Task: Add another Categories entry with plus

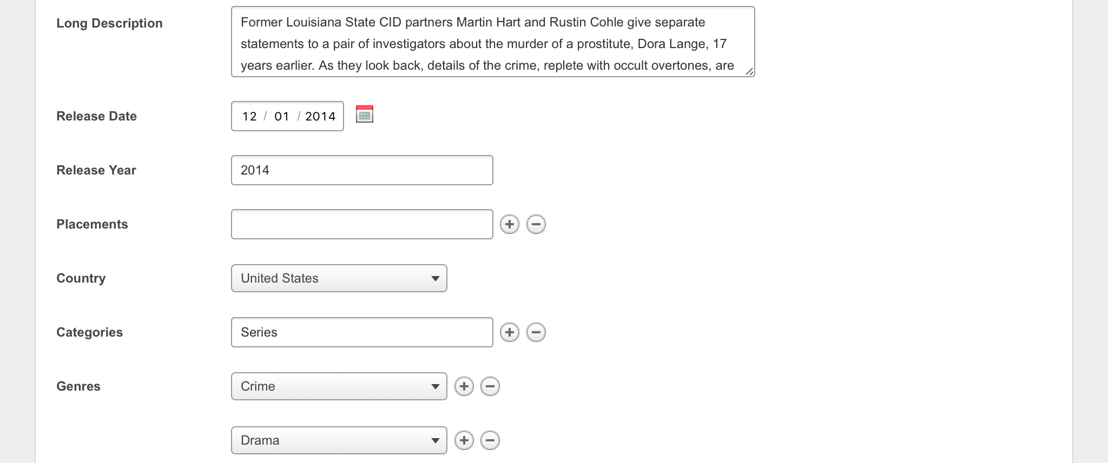Action: 509,332
